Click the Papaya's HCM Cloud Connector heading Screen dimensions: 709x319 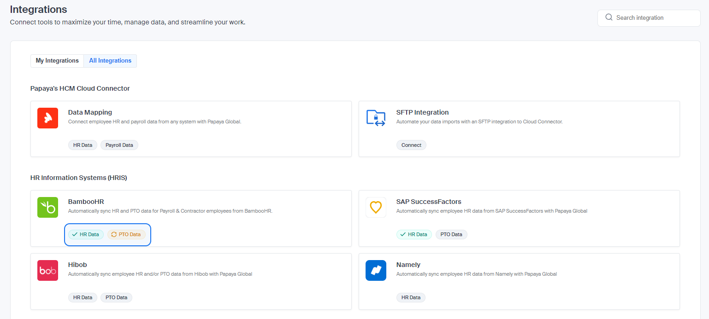pyautogui.click(x=80, y=88)
